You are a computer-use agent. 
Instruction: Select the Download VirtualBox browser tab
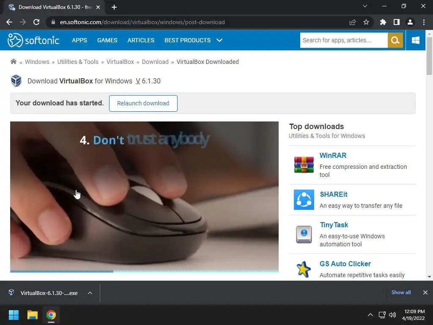click(54, 7)
